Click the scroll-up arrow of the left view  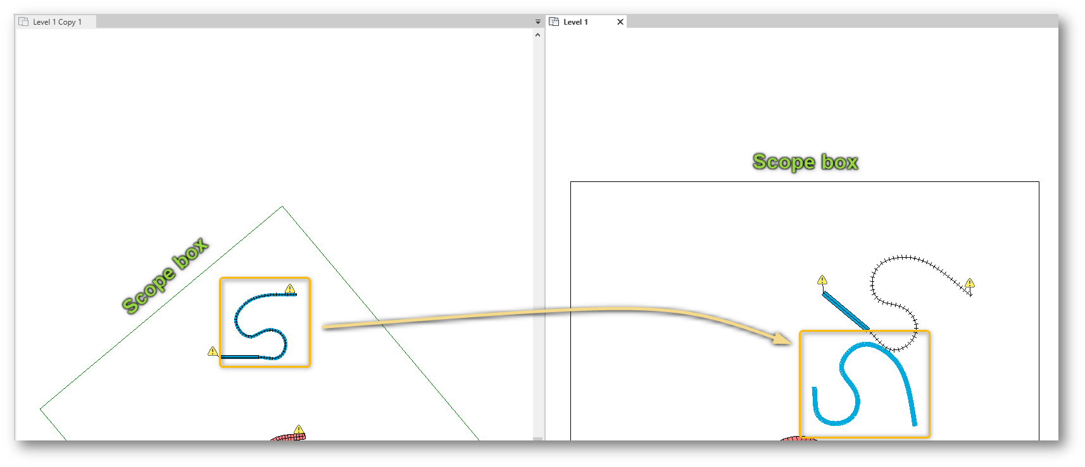tap(537, 35)
